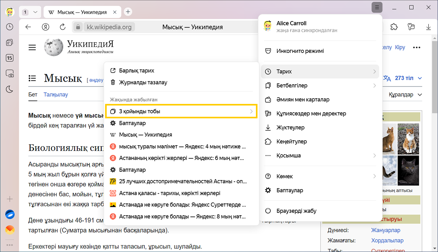The height and width of the screenshot is (252, 438).
Task: Expand the 3 қойынды тобы submenu
Action: [181, 111]
